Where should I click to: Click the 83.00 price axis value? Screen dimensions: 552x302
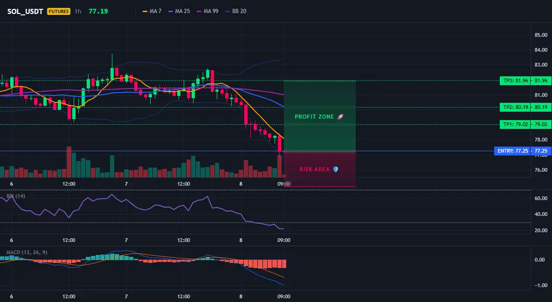coord(541,65)
